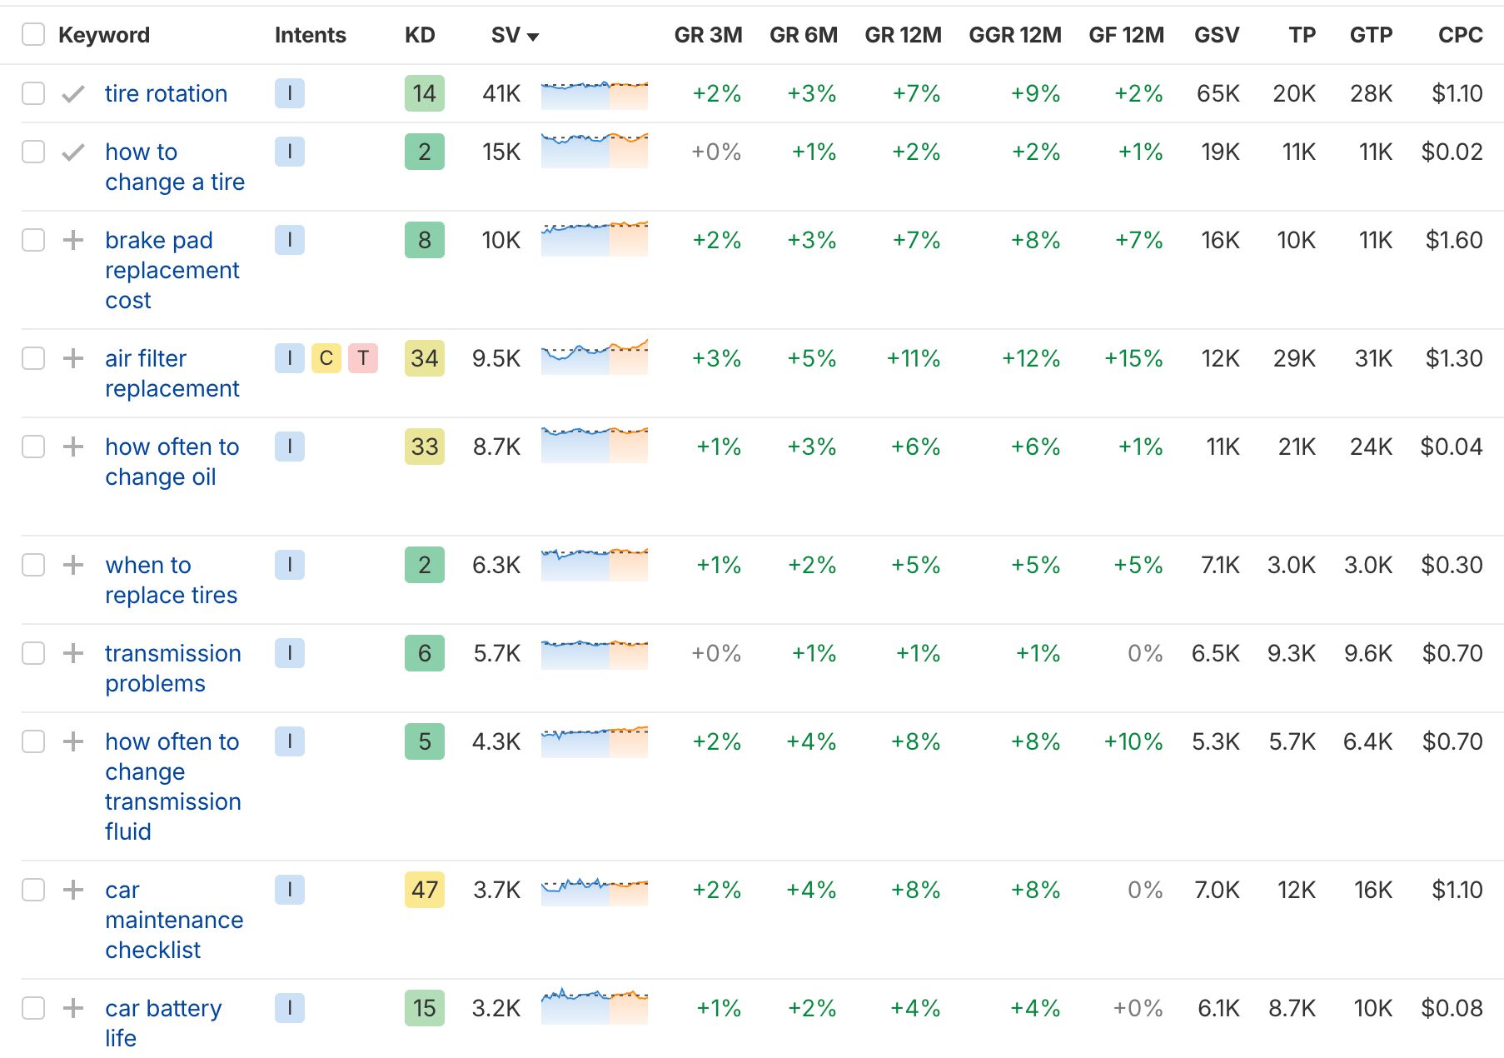Check the box for the tire rotation row
The image size is (1504, 1058).
point(33,93)
